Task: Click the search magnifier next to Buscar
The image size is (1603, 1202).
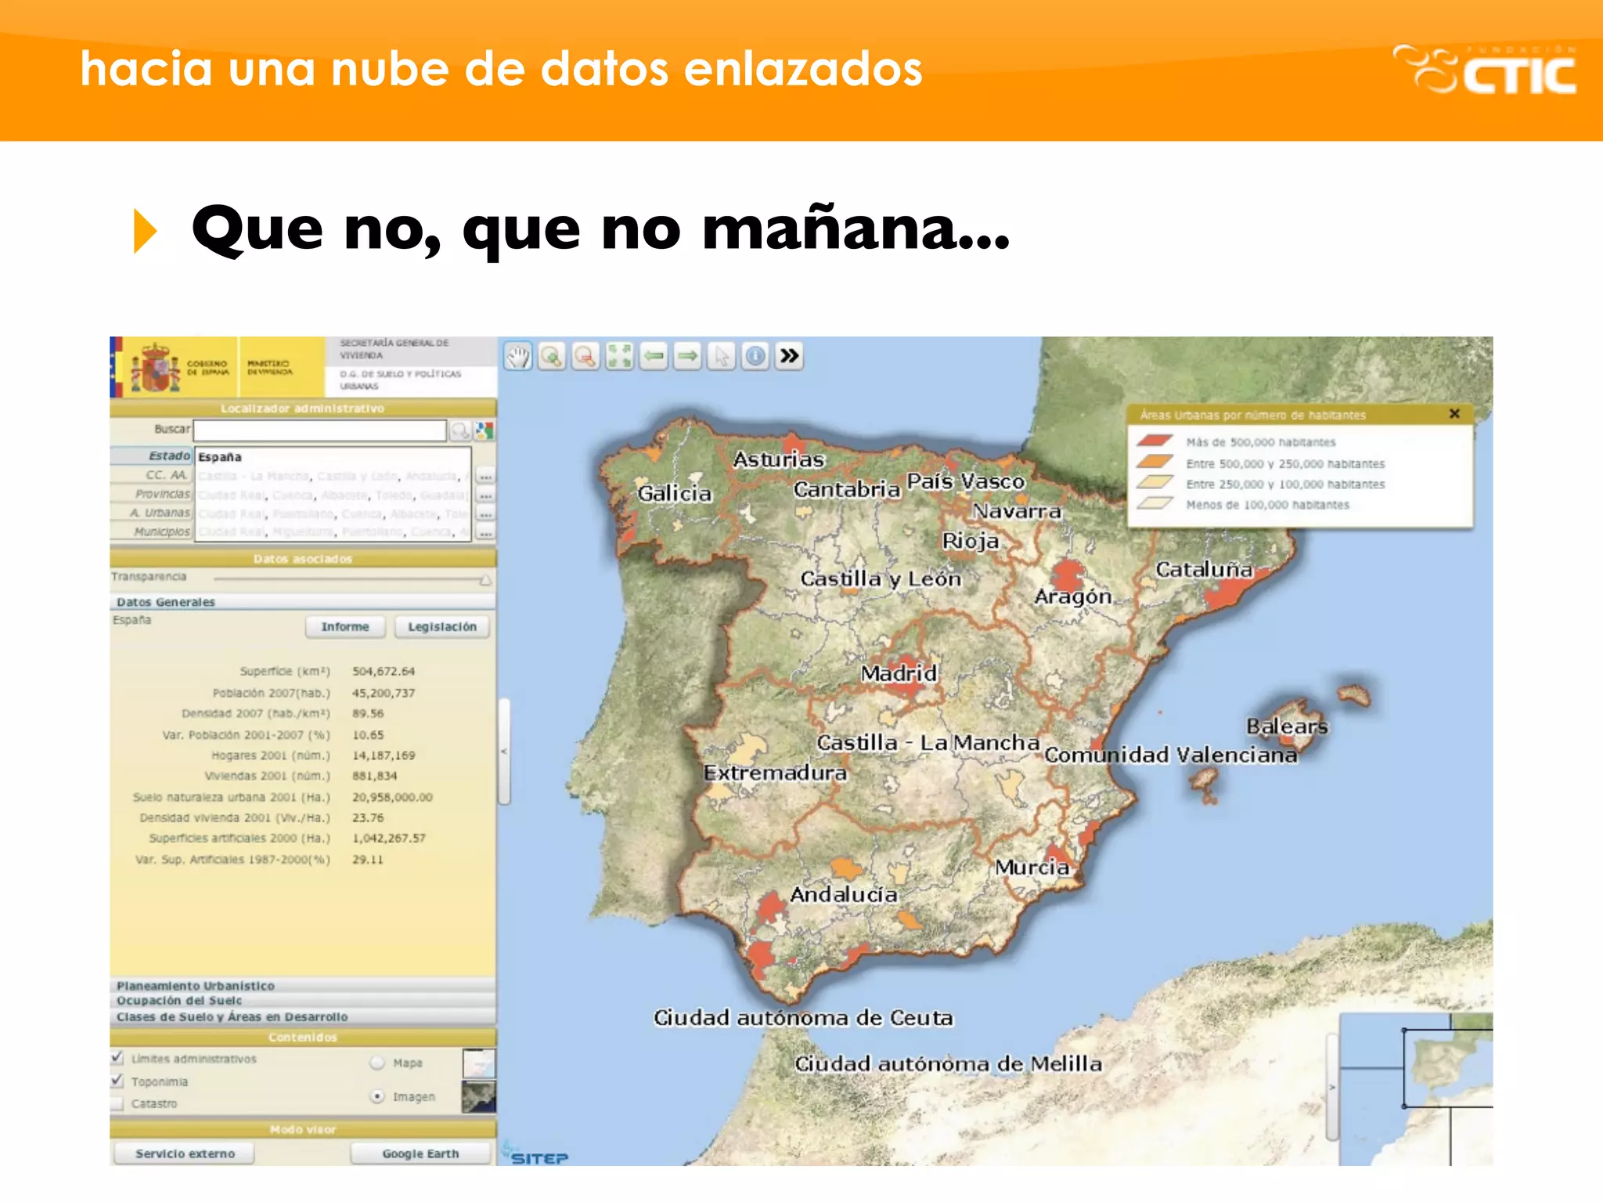Action: (460, 430)
